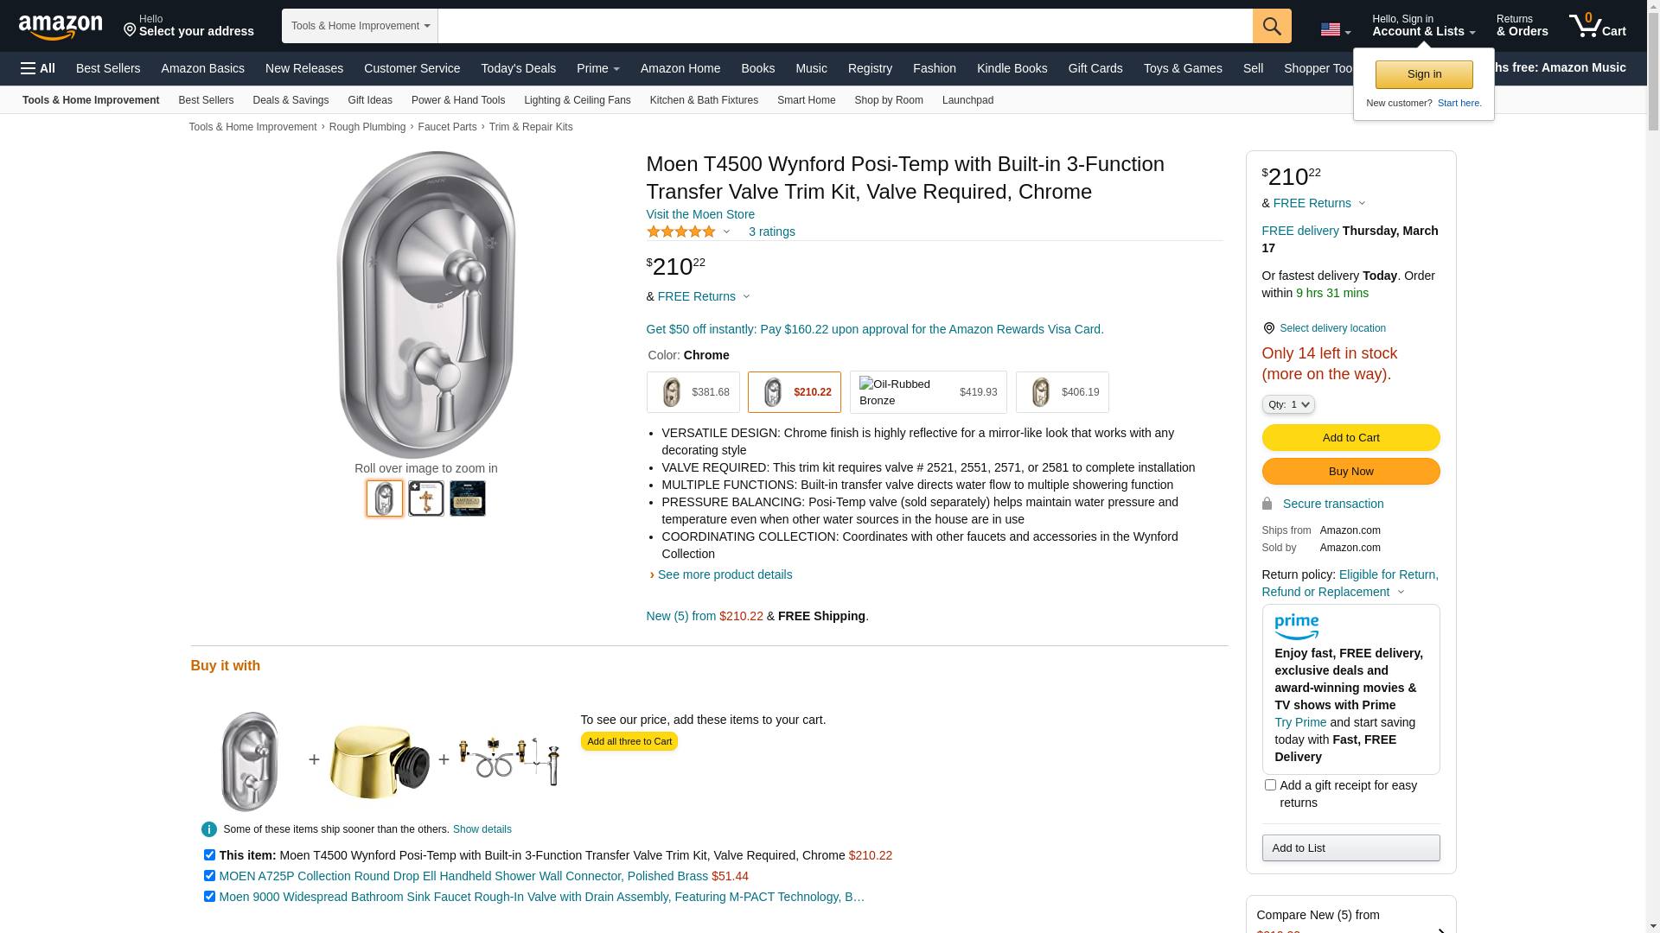Screen dimensions: 1660x933
Task: Click the delivery location pin icon
Action: [1268, 328]
